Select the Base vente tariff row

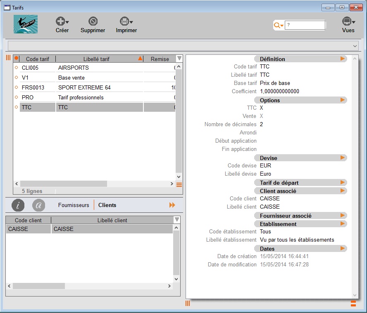pyautogui.click(x=98, y=78)
